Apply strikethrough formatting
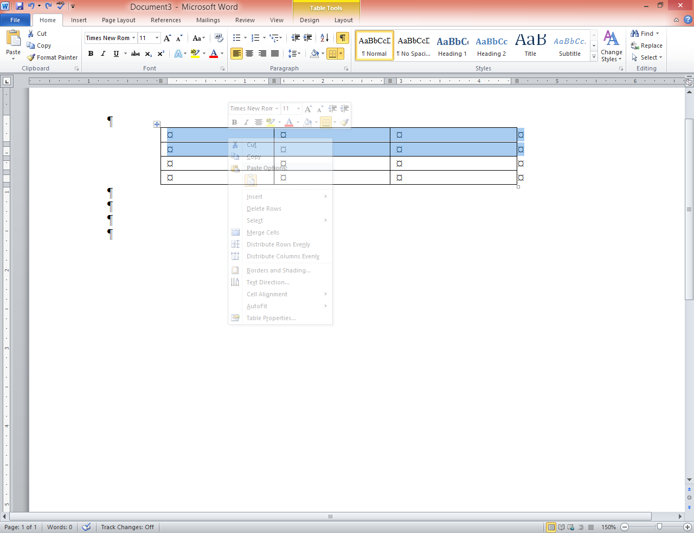 [x=135, y=54]
